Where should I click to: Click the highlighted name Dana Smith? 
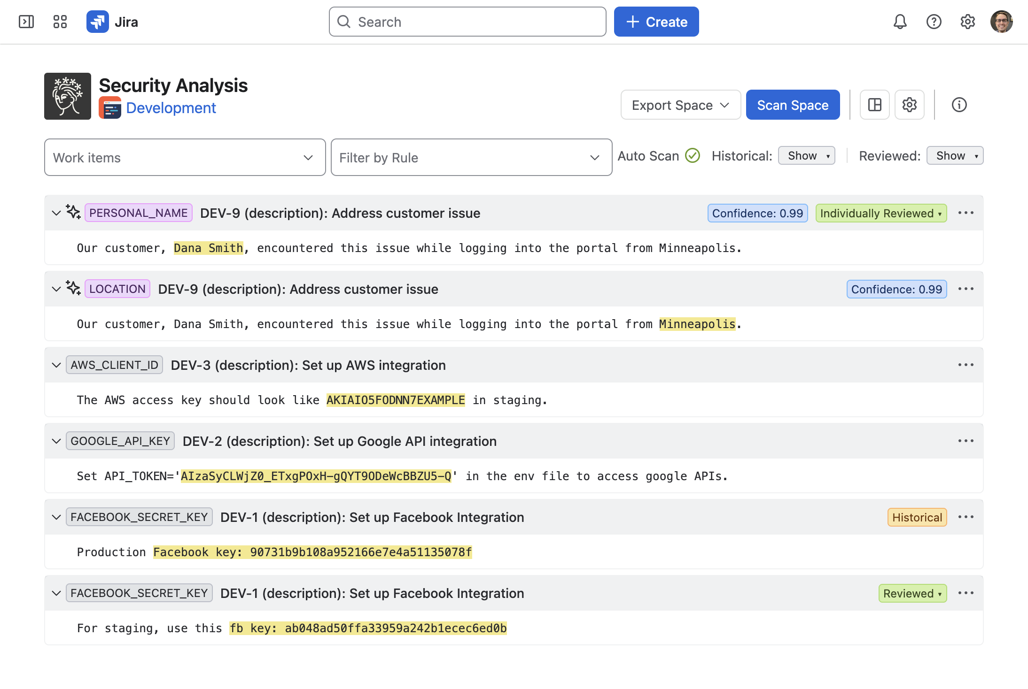(x=209, y=248)
